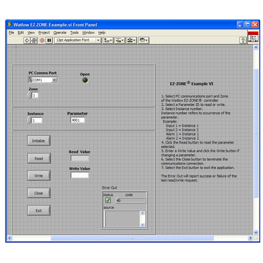
Task: Click the Abort Execution stop icon
Action: pos(42,40)
